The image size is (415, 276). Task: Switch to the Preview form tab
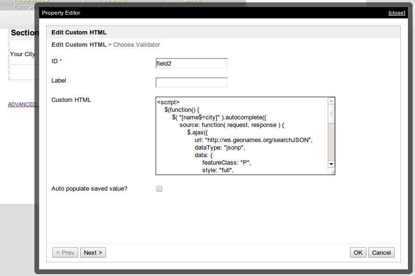coord(113,3)
